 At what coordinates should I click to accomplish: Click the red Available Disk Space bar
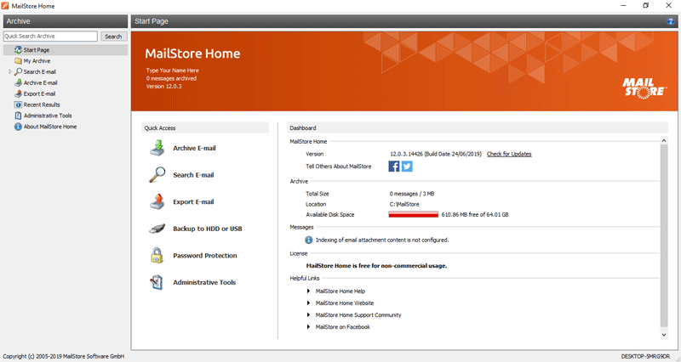tap(413, 214)
